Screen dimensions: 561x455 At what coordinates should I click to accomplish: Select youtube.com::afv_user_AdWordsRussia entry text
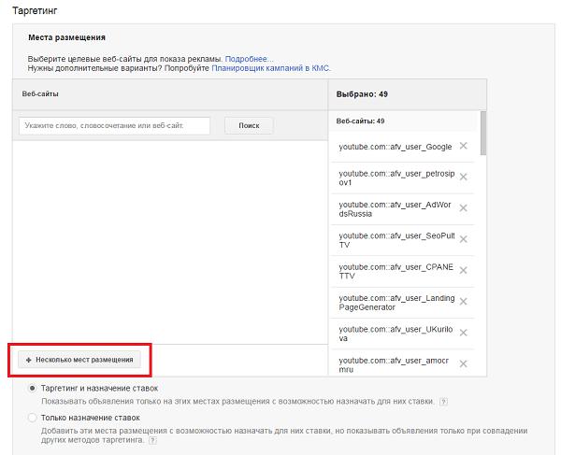coord(395,209)
